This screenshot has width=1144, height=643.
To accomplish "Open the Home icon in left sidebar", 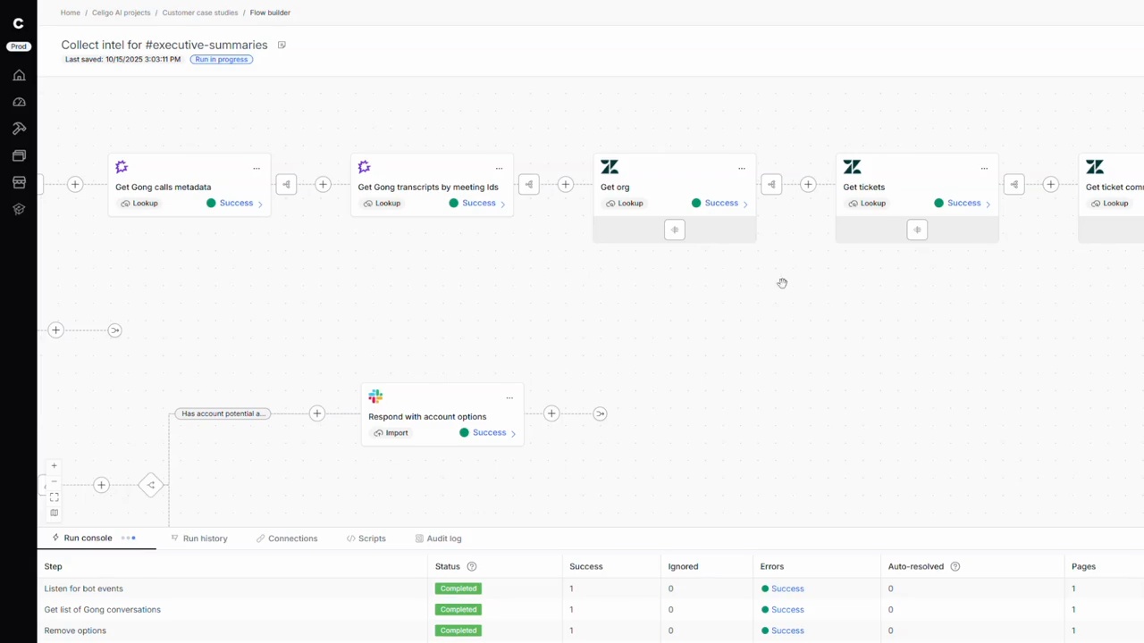I will (x=19, y=75).
